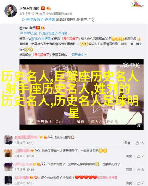The height and width of the screenshot is (186, 148).
Task: Like the 3月18日 12:59 comment
Action: [140, 156]
